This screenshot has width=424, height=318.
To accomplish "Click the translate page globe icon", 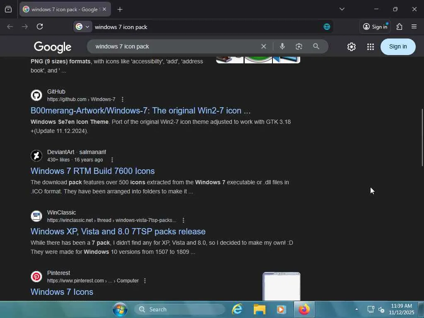I will click(x=327, y=27).
